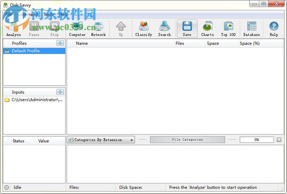Click the Pause toolbar icon
287x194 pixels.
tap(34, 29)
